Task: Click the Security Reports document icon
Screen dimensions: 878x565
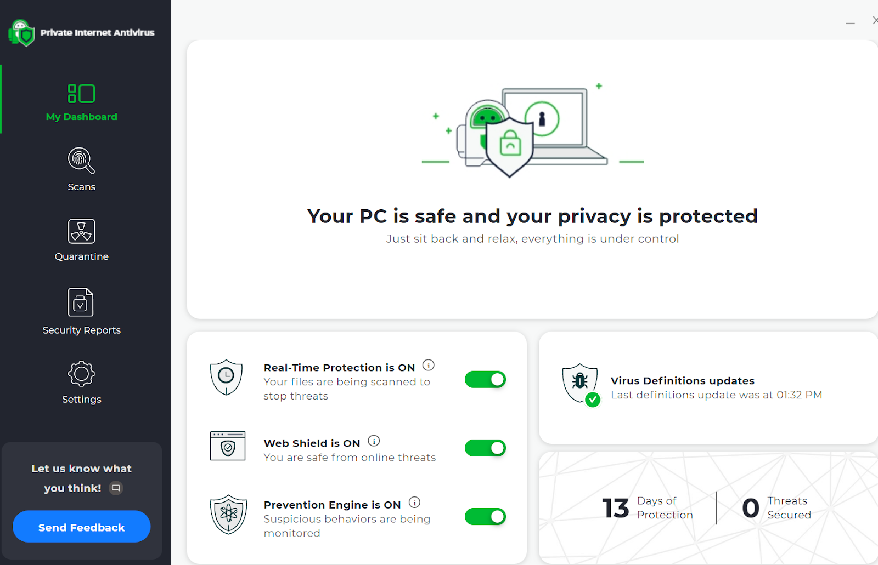Action: tap(81, 302)
